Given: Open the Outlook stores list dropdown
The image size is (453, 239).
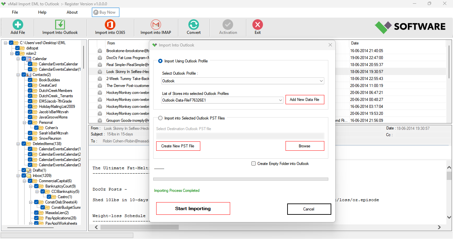Looking at the screenshot, I should click(223, 100).
